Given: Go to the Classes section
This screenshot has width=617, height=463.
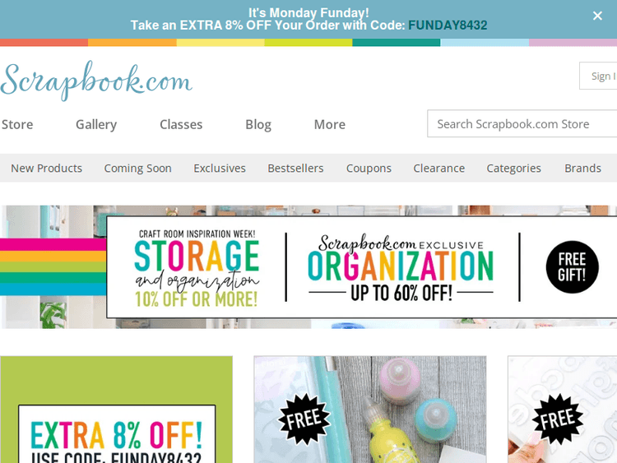Looking at the screenshot, I should tap(181, 124).
